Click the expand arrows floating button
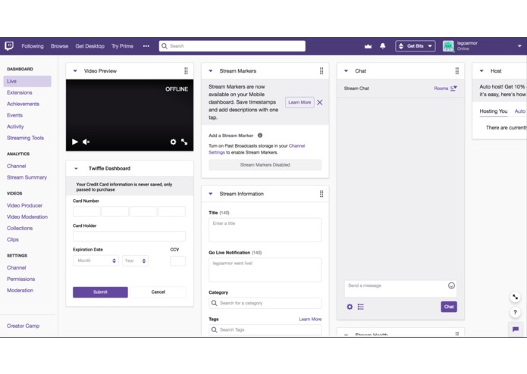 (515, 297)
